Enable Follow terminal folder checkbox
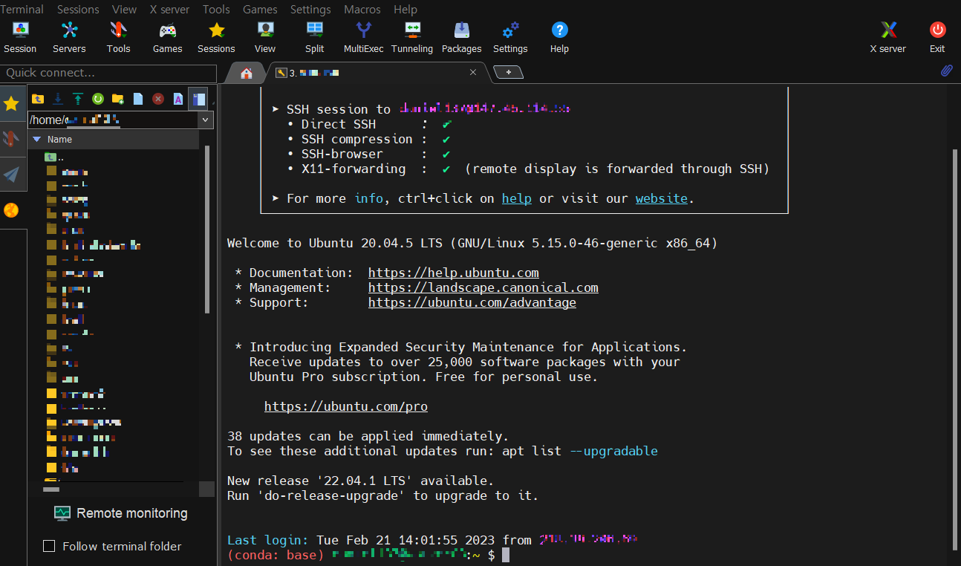This screenshot has width=961, height=566. [49, 546]
